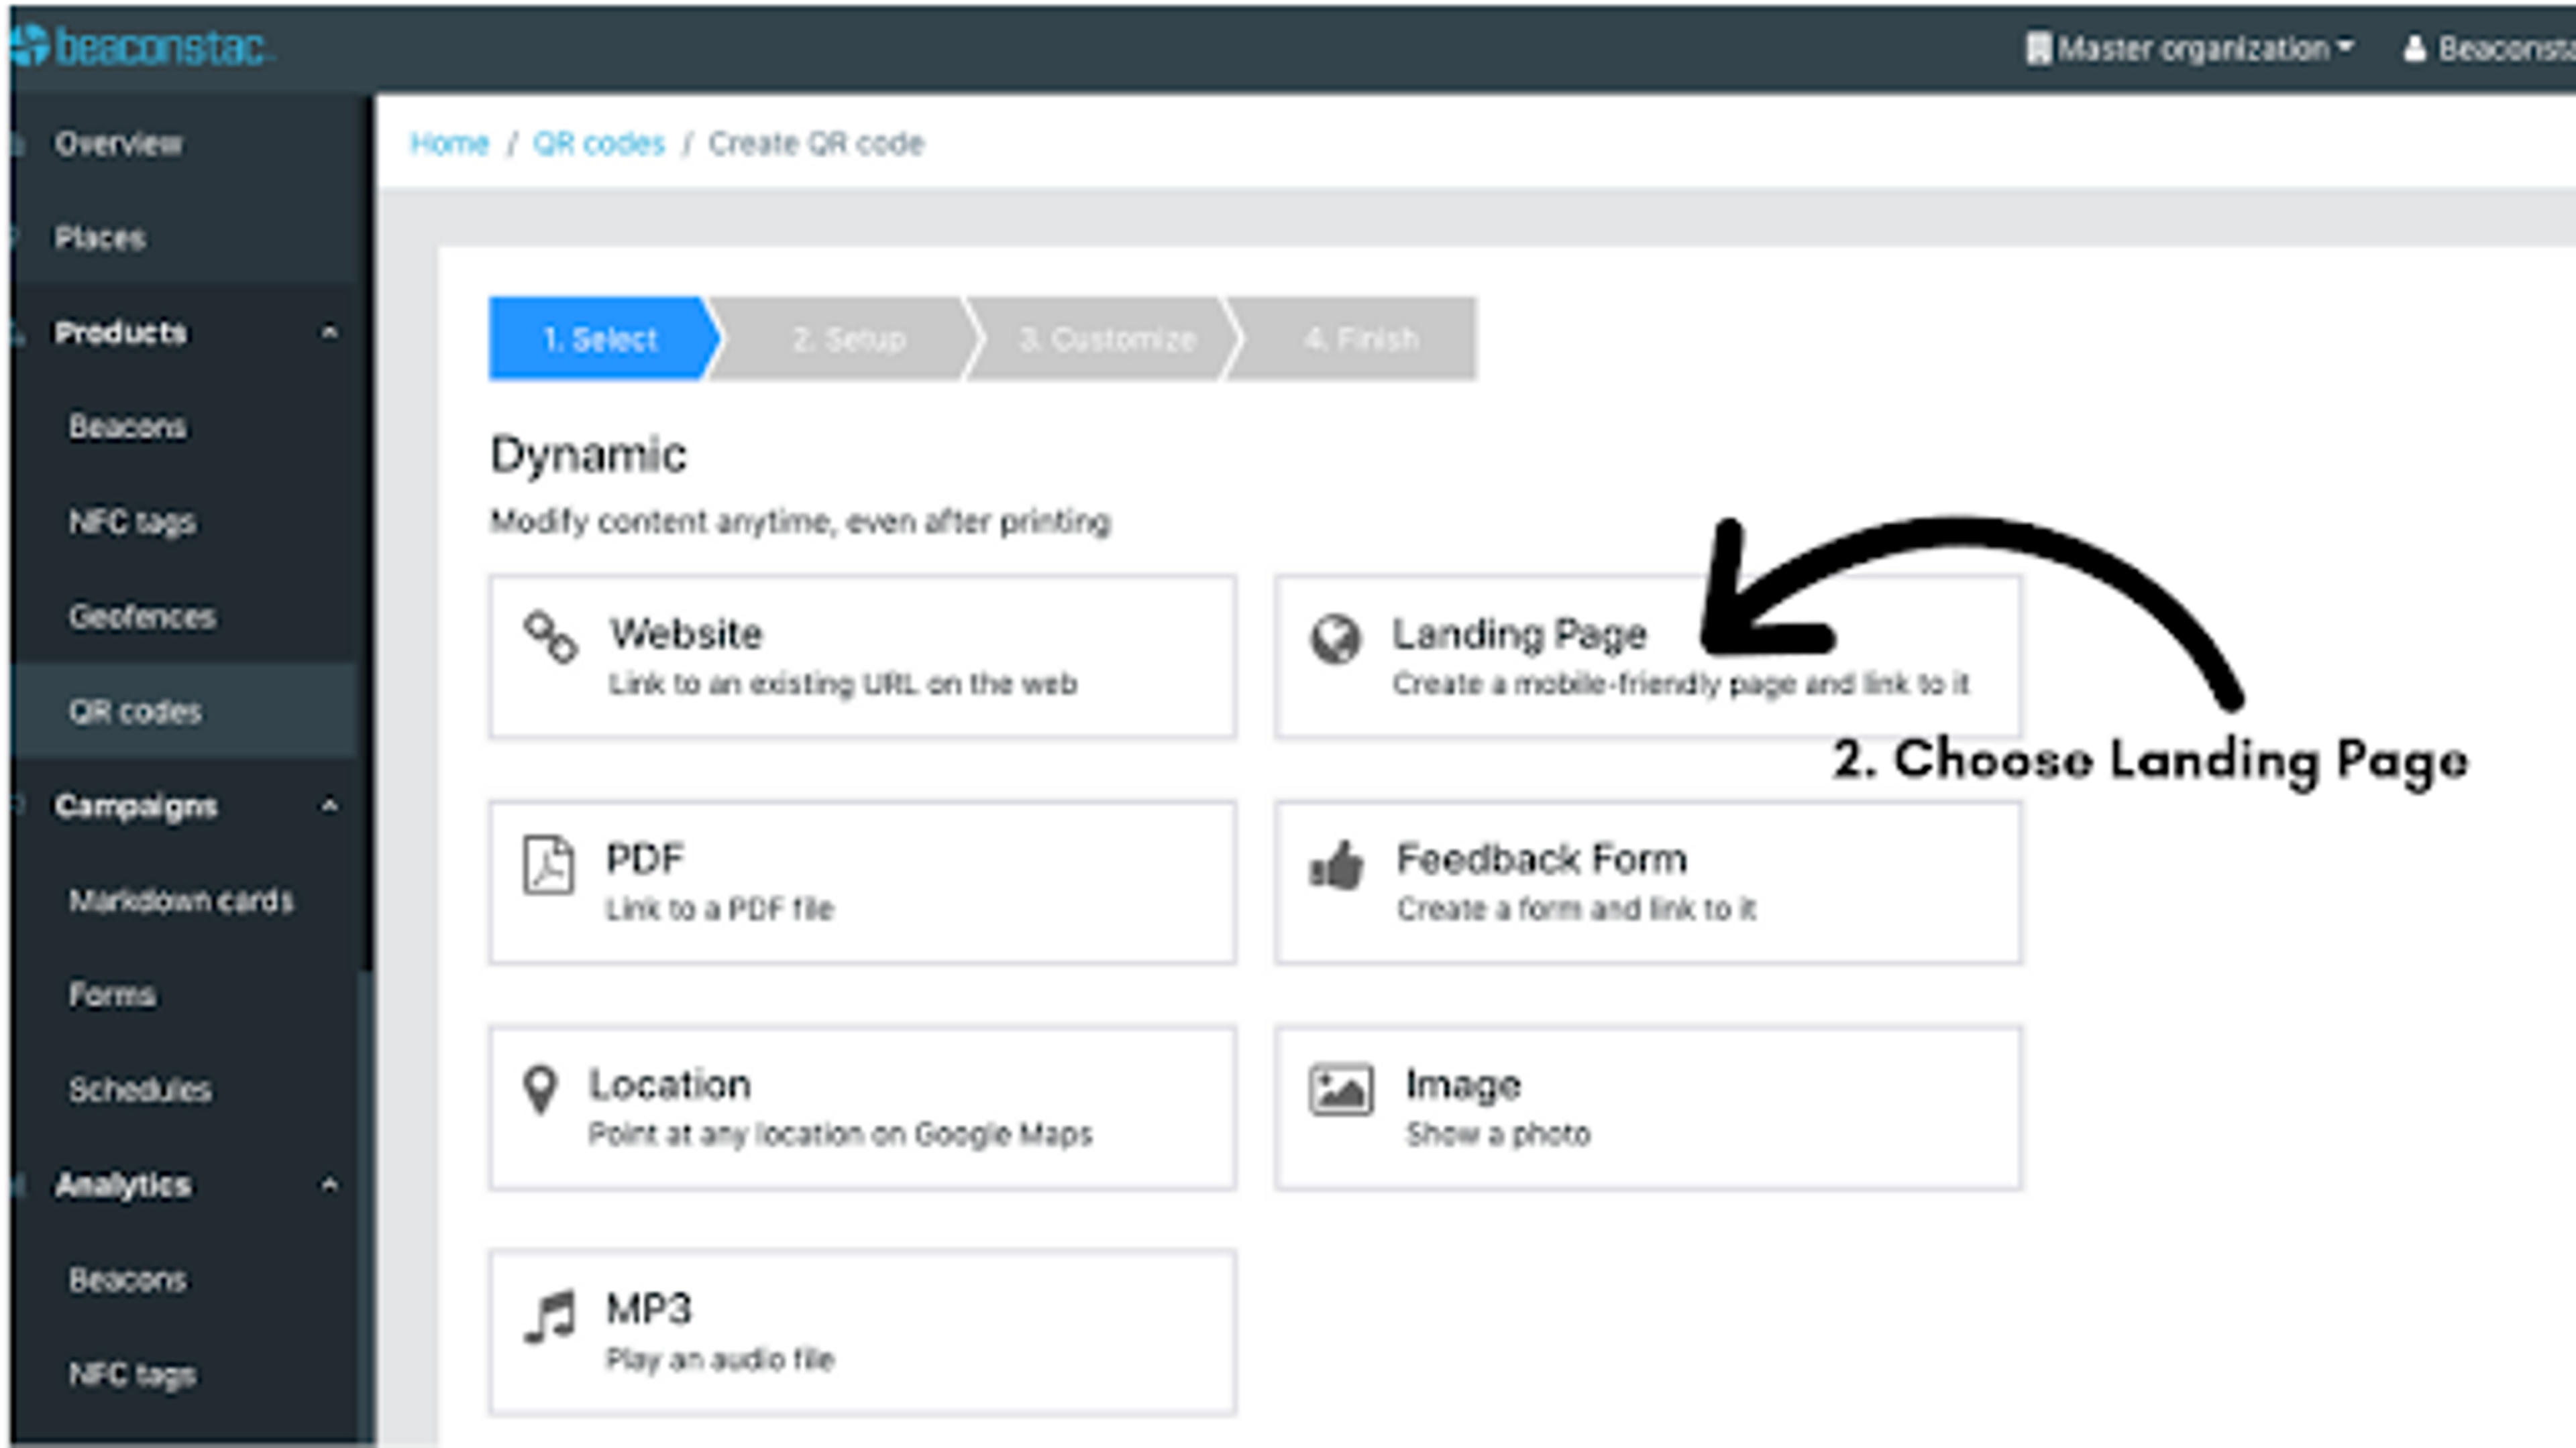Click 'Create a form and link to it'

pyautogui.click(x=1576, y=910)
